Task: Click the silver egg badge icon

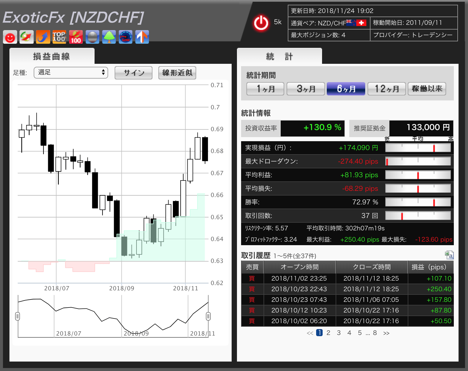Action: tap(92, 37)
